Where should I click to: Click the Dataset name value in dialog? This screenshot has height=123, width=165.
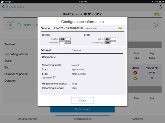tap(76, 50)
